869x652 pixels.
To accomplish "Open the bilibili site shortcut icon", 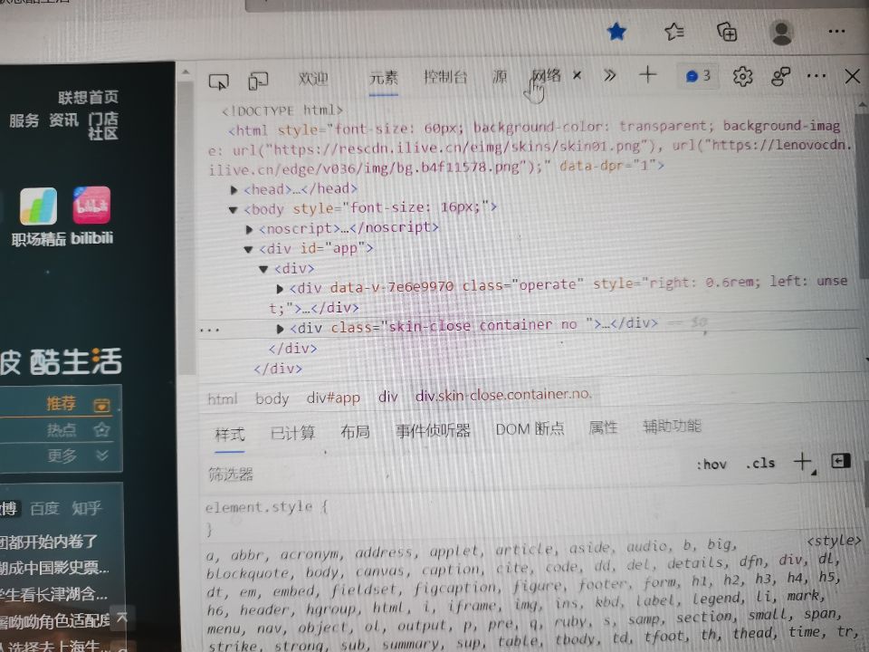I will [91, 205].
